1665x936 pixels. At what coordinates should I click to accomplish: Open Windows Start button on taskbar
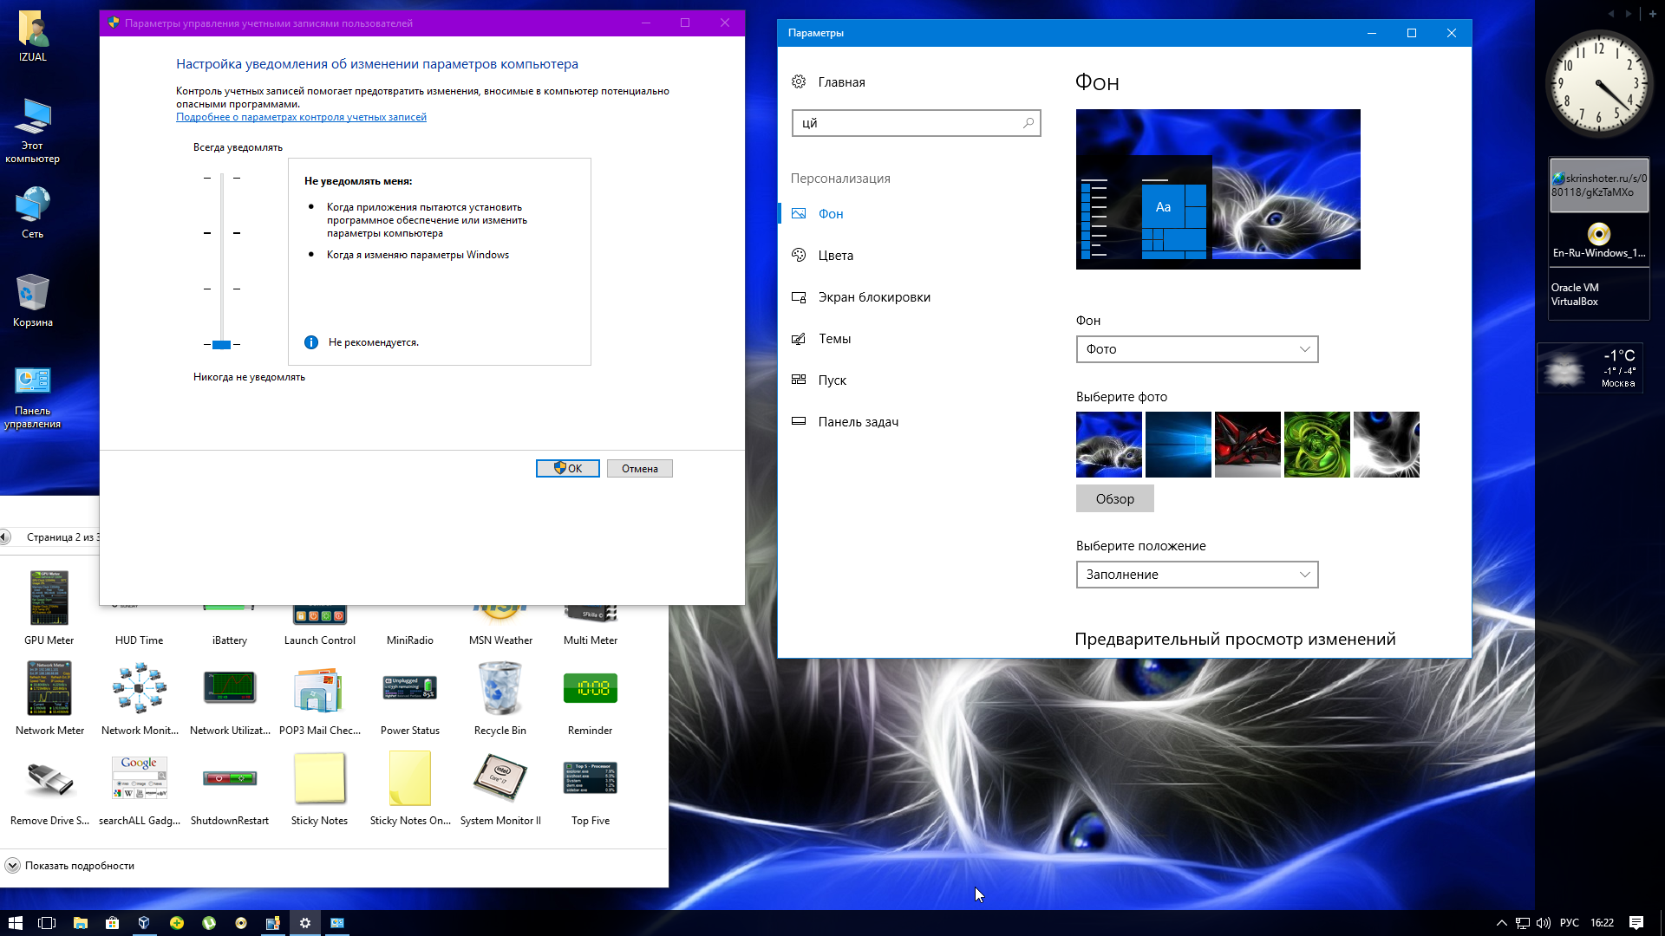(x=15, y=923)
